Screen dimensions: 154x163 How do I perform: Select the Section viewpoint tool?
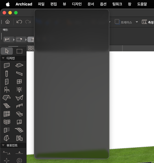[x=7, y=153]
